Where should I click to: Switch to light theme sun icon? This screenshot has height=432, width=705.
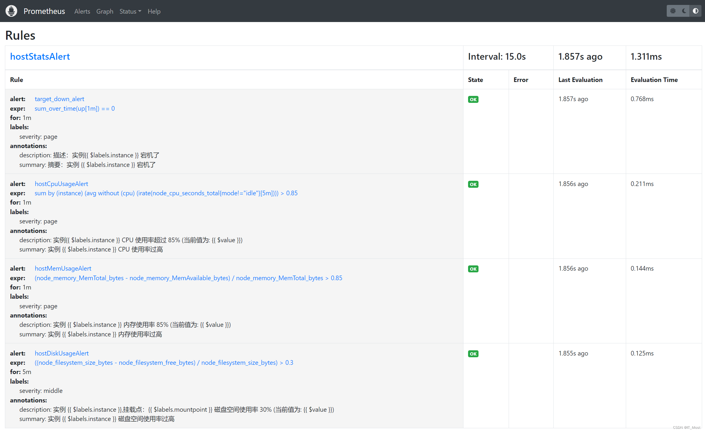coord(673,11)
